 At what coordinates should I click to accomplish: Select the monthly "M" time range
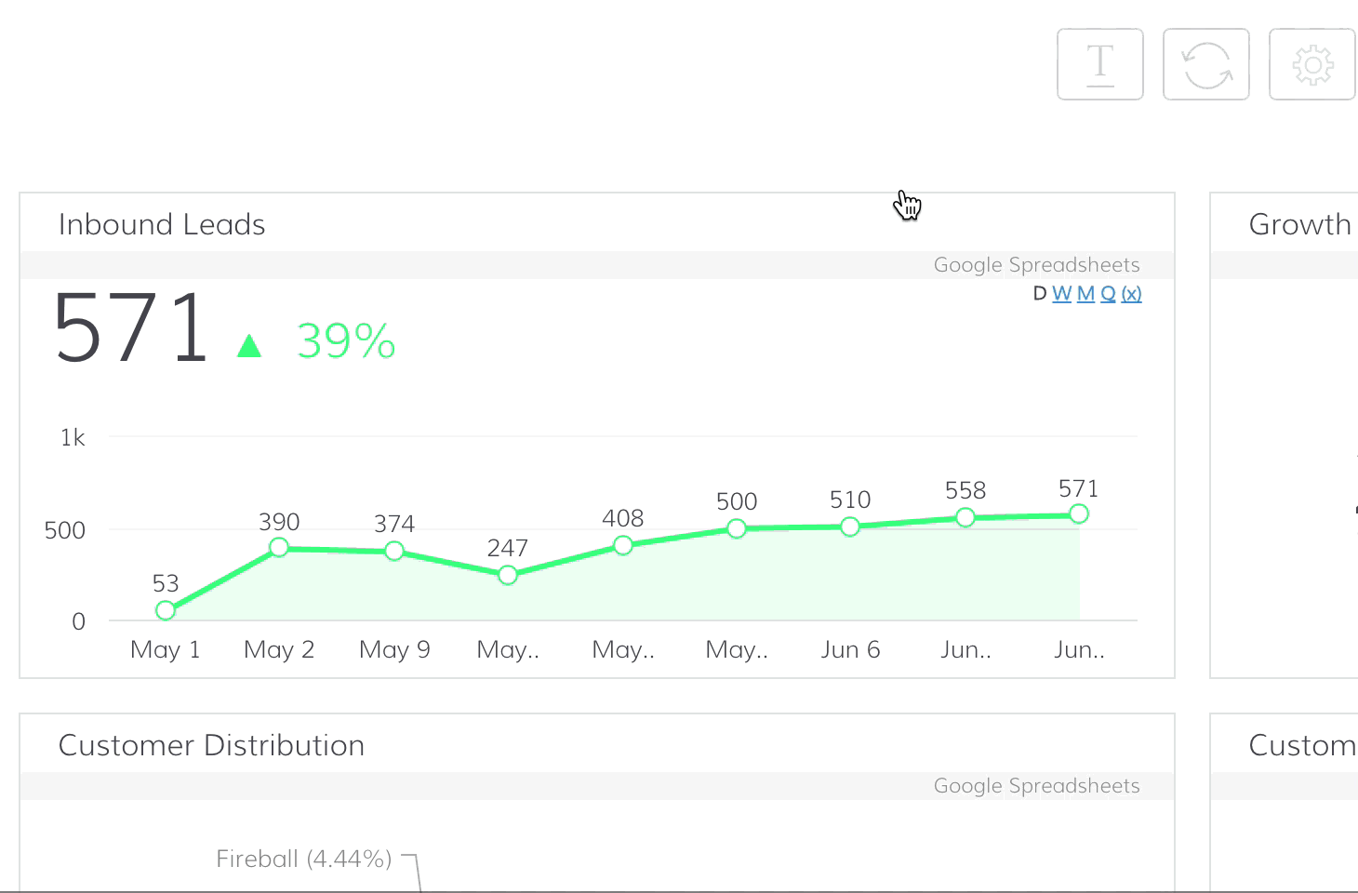(x=1085, y=293)
